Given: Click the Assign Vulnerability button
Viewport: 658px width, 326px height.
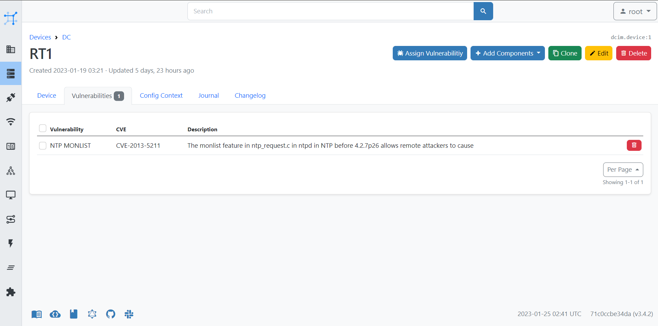Looking at the screenshot, I should click(x=430, y=53).
